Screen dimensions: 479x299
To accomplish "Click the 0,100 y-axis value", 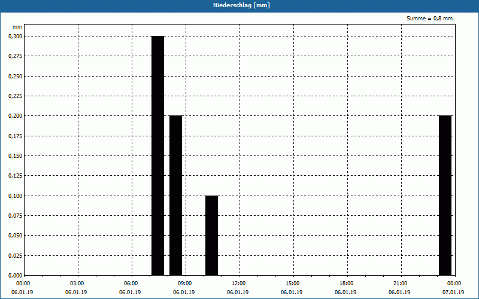I will [16, 196].
